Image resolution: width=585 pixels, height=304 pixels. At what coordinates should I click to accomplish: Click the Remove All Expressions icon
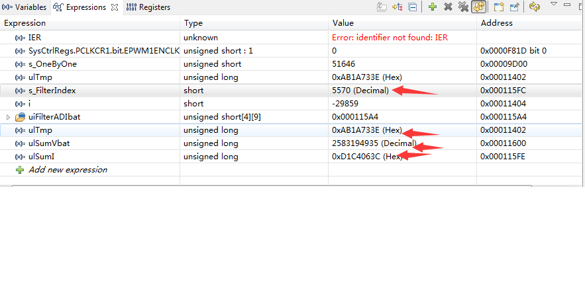[x=463, y=7]
